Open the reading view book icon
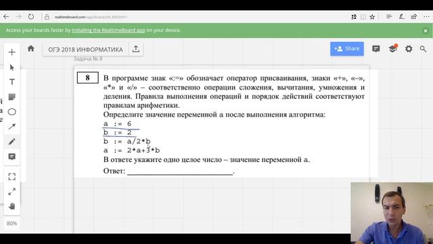Screen dimensions: 433x244 pos(363,17)
